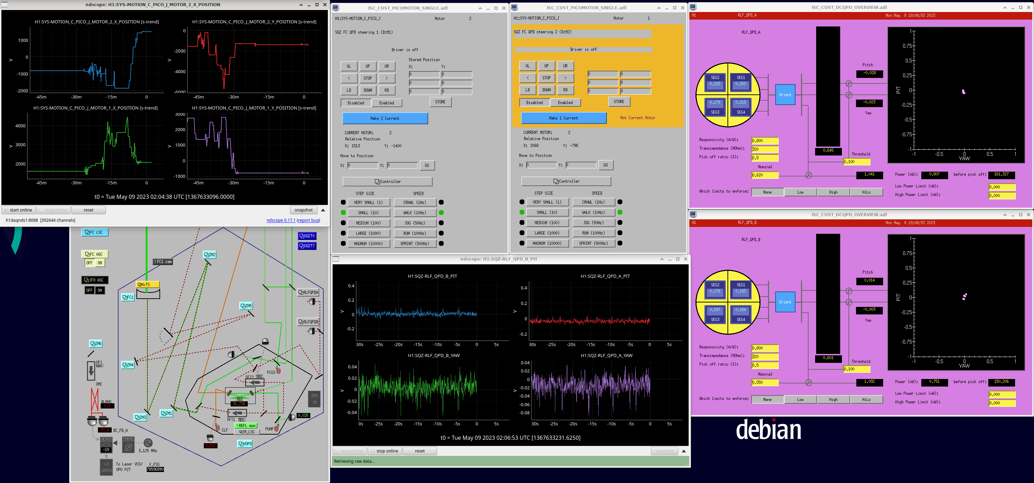Screen dimensions: 1034x483
Task: Open window menu icon of RLF_QPD_B overview window
Action: pos(693,215)
